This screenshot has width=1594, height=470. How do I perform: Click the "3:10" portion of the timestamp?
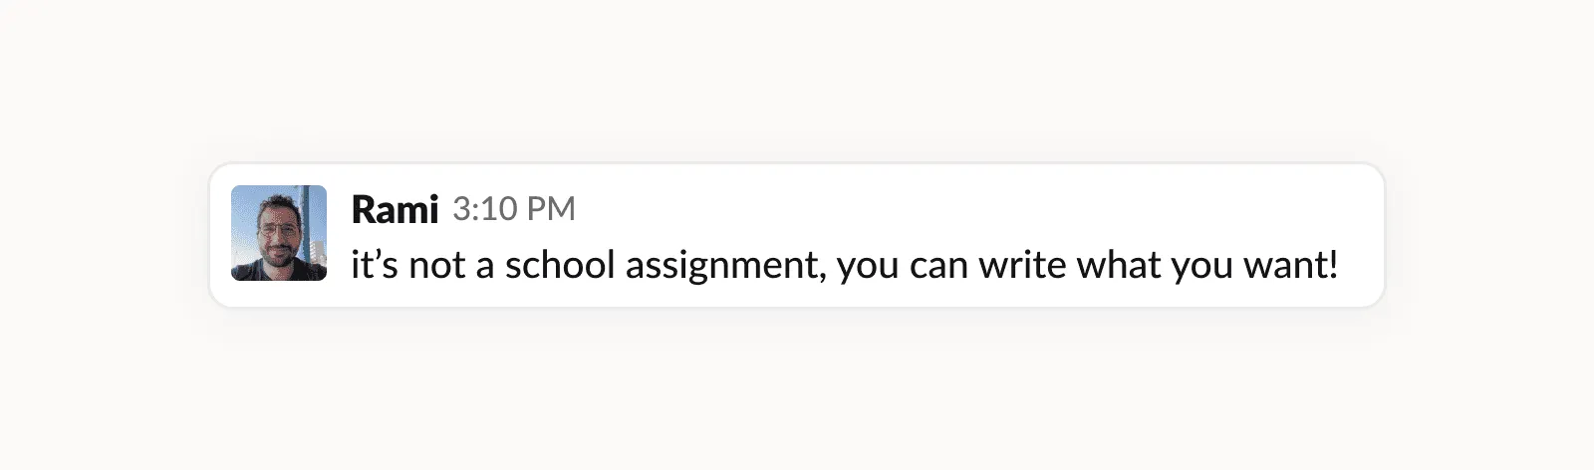pyautogui.click(x=485, y=209)
